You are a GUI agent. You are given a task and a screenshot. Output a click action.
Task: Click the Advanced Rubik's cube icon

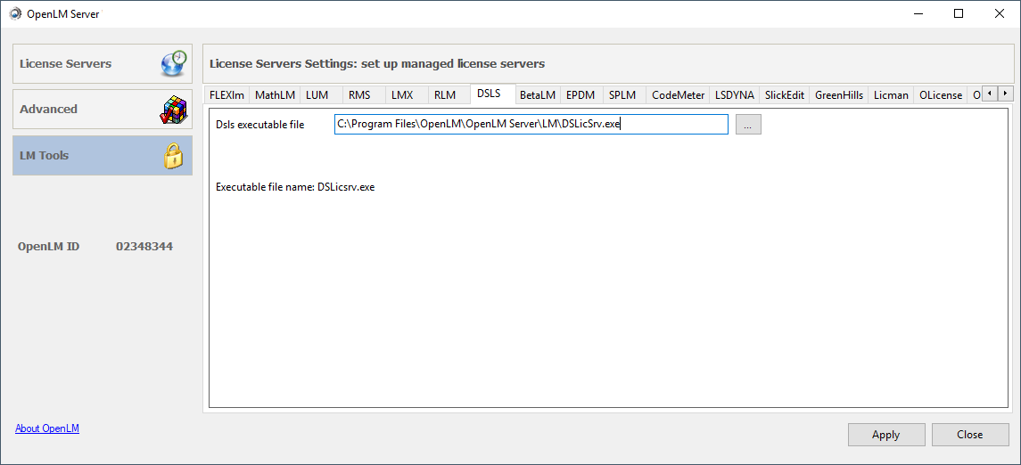(173, 109)
